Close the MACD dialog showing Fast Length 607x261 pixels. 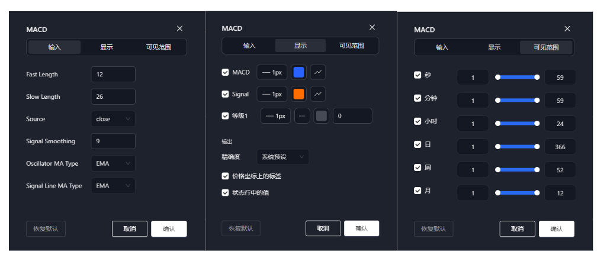coord(180,28)
